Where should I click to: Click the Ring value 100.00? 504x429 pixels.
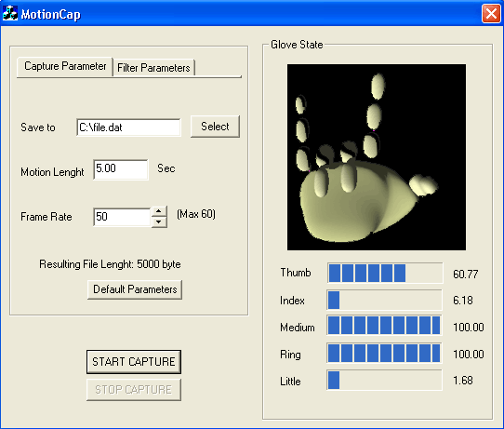point(469,355)
